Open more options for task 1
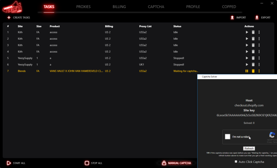The width and height of the screenshot is (277, 168). pos(259,32)
